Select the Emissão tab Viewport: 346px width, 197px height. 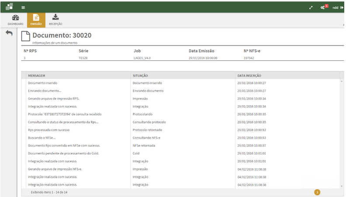click(36, 20)
